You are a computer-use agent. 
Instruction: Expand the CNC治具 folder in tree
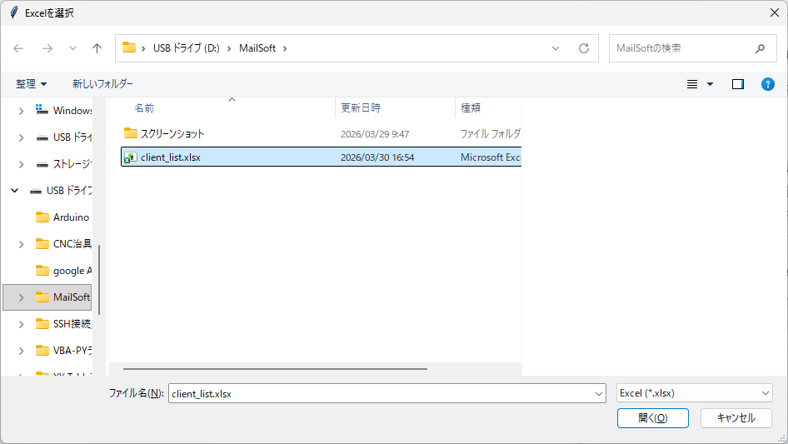[x=22, y=244]
